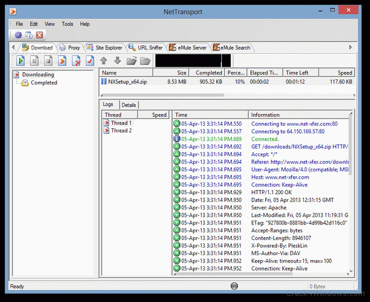
Task: Open the Site Explorer tab
Action: tap(105, 47)
